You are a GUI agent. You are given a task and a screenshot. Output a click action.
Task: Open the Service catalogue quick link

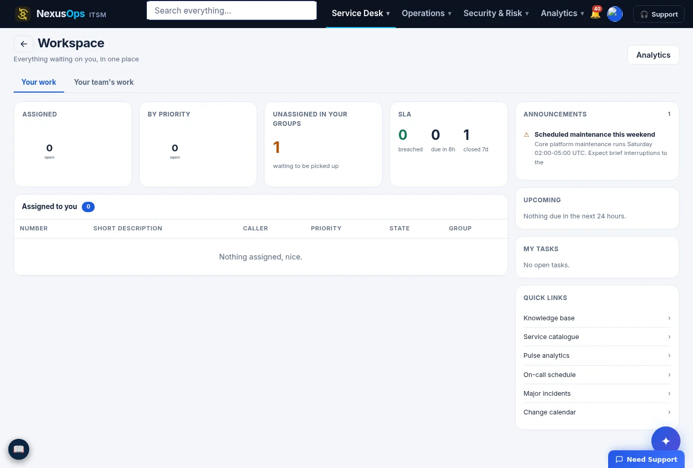click(x=597, y=337)
